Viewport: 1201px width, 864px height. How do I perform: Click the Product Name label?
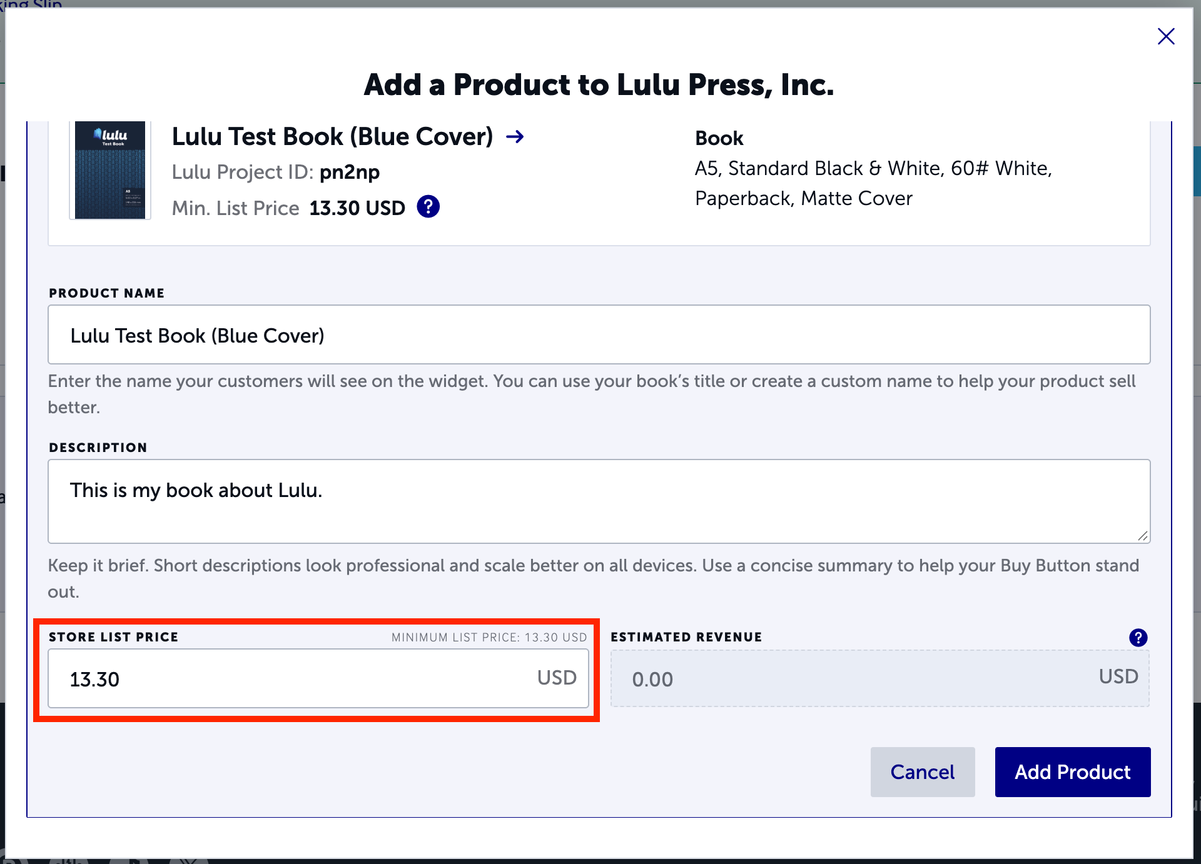point(107,293)
